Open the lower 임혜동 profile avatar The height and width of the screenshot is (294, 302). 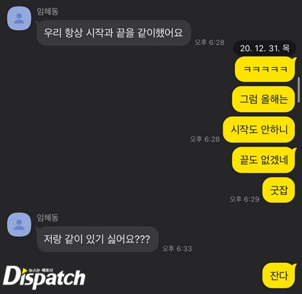(19, 225)
